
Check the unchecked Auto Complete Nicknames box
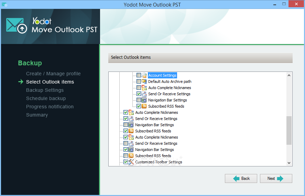pos(139,88)
